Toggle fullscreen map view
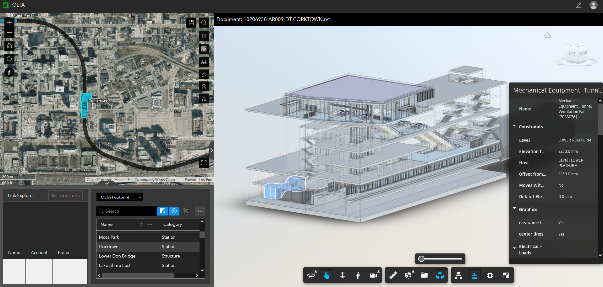Screen dimensions: 603x287 [x=204, y=163]
